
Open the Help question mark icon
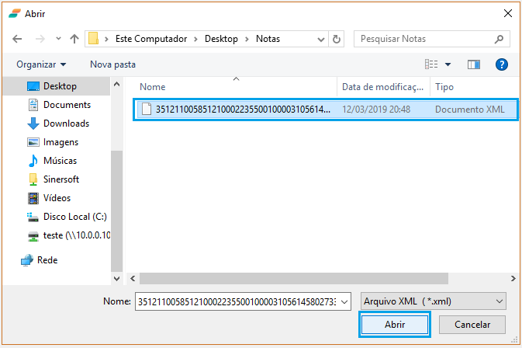[x=501, y=64]
